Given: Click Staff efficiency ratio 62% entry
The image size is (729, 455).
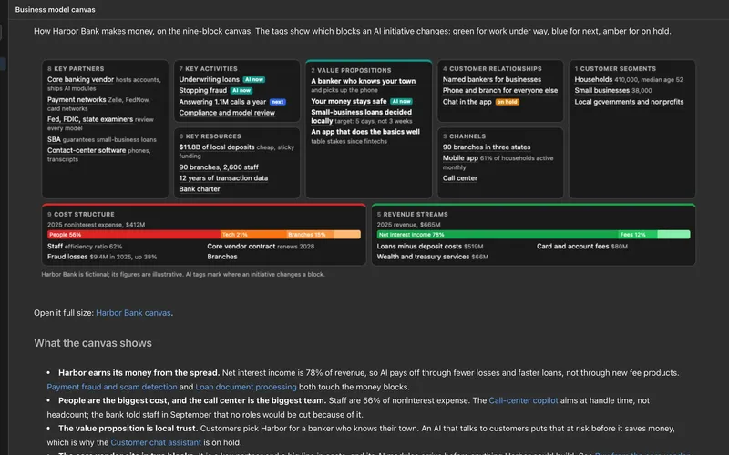Looking at the screenshot, I should click(85, 247).
